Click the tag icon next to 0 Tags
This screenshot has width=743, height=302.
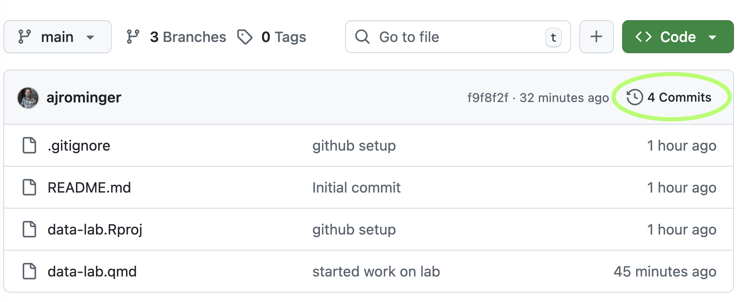click(245, 37)
